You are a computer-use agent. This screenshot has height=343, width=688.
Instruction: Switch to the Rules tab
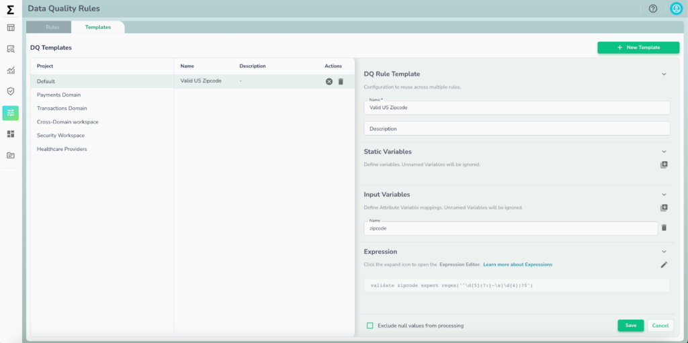click(x=53, y=27)
